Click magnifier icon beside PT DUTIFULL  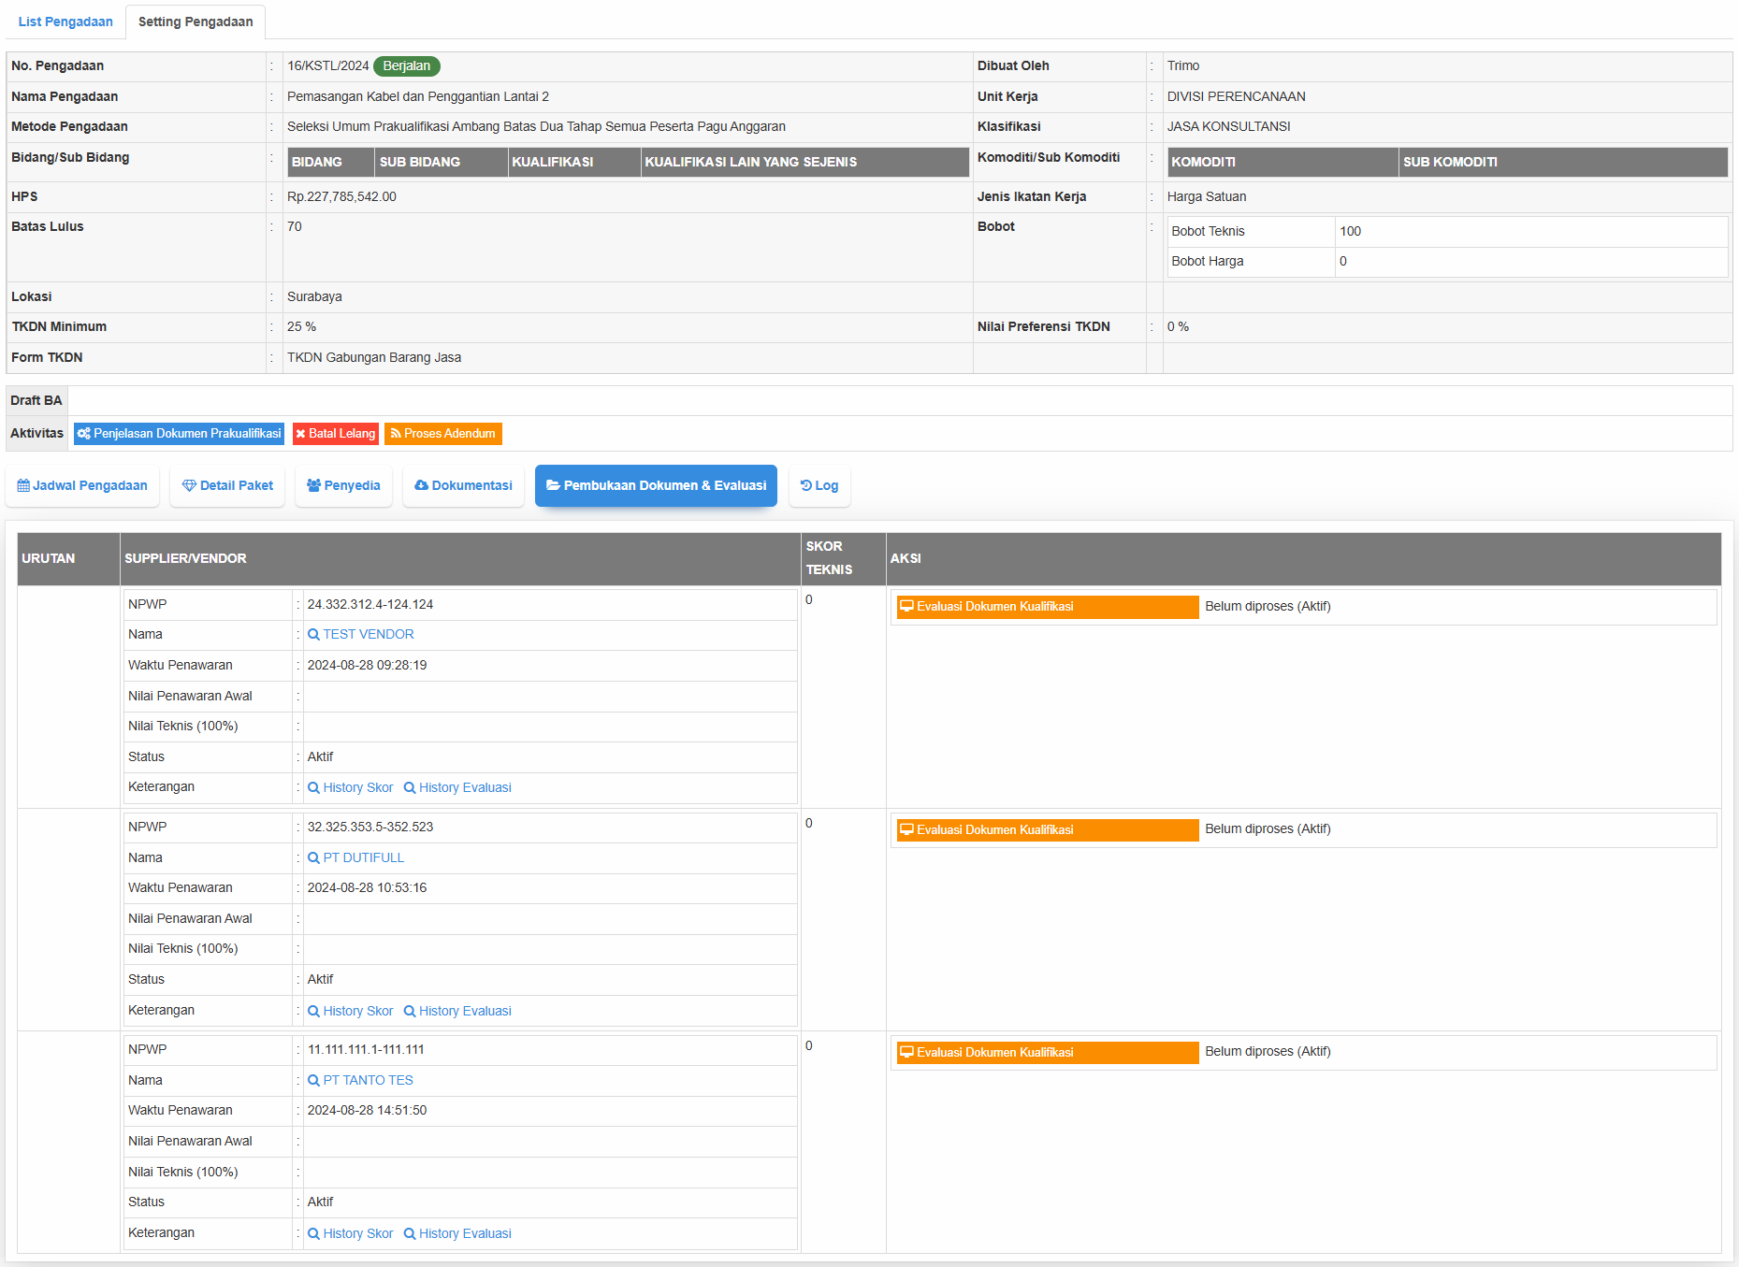(x=314, y=858)
